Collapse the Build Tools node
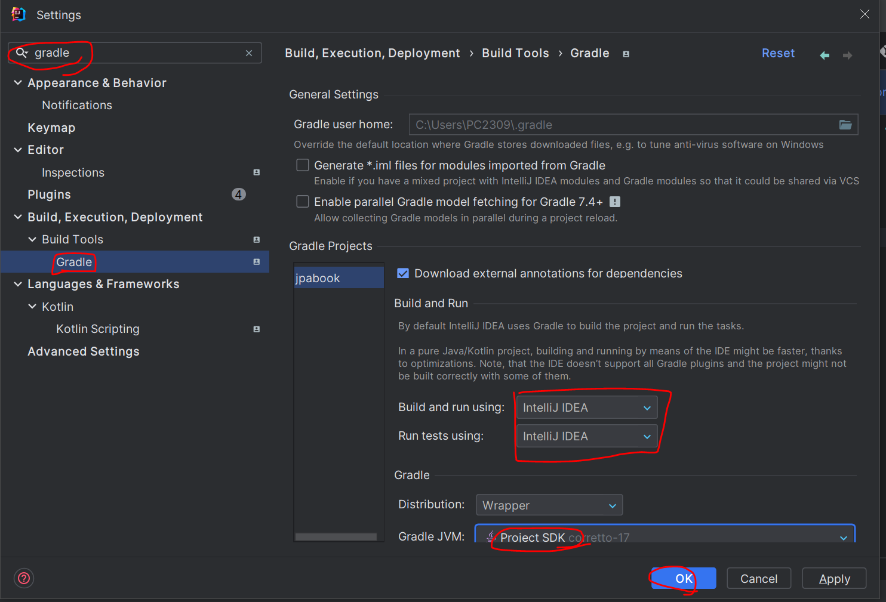 click(x=32, y=239)
